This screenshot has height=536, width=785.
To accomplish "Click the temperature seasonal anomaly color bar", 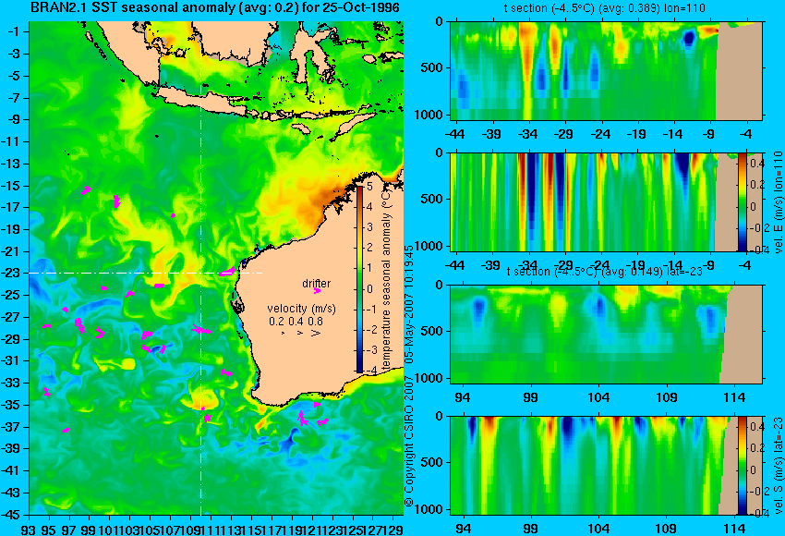I will point(359,278).
